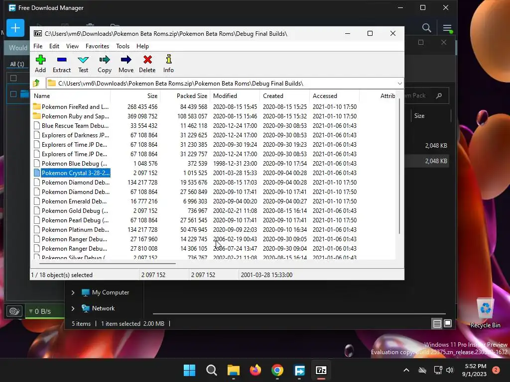Screen dimensions: 510x382
Task: Select Pokemon Ruby and Sap... folder
Action: tap(71, 116)
